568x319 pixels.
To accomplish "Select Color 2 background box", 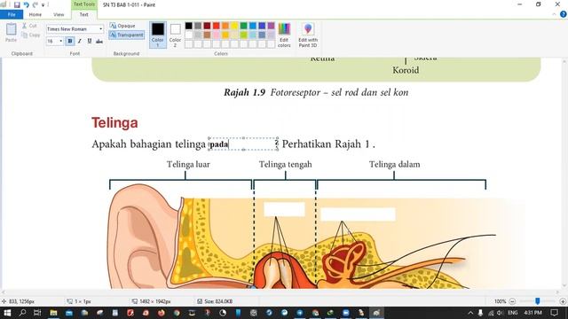I will click(x=176, y=35).
